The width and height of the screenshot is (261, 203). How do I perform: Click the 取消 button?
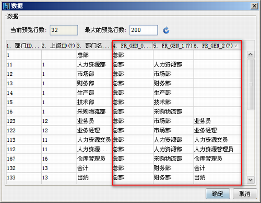click(x=245, y=194)
